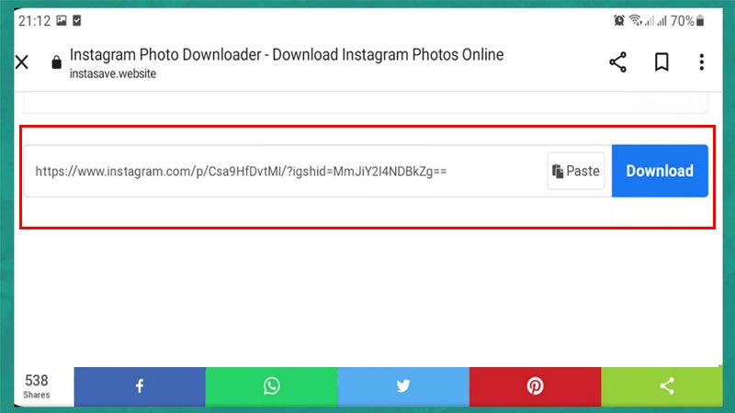Share page on Facebook
The image size is (735, 413).
(x=140, y=386)
